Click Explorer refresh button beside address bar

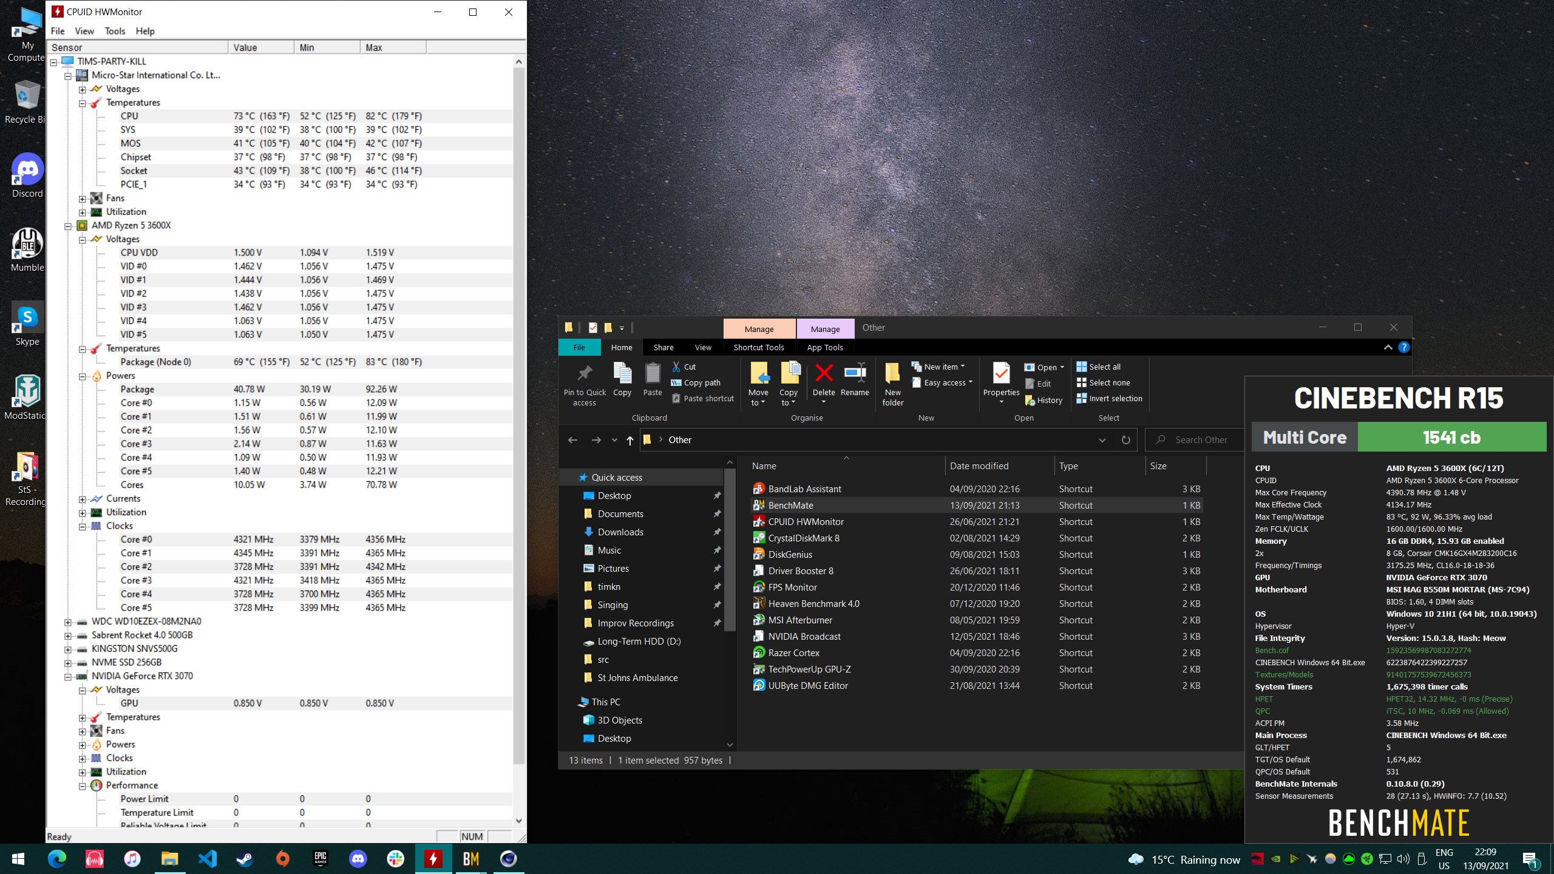tap(1126, 440)
